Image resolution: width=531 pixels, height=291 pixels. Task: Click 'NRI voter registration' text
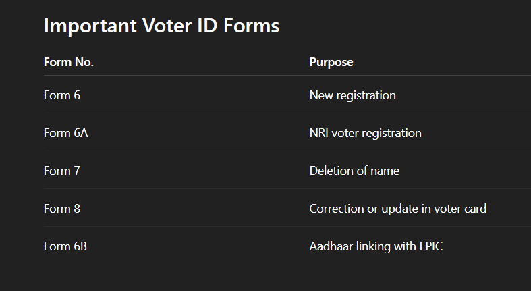[x=366, y=134]
